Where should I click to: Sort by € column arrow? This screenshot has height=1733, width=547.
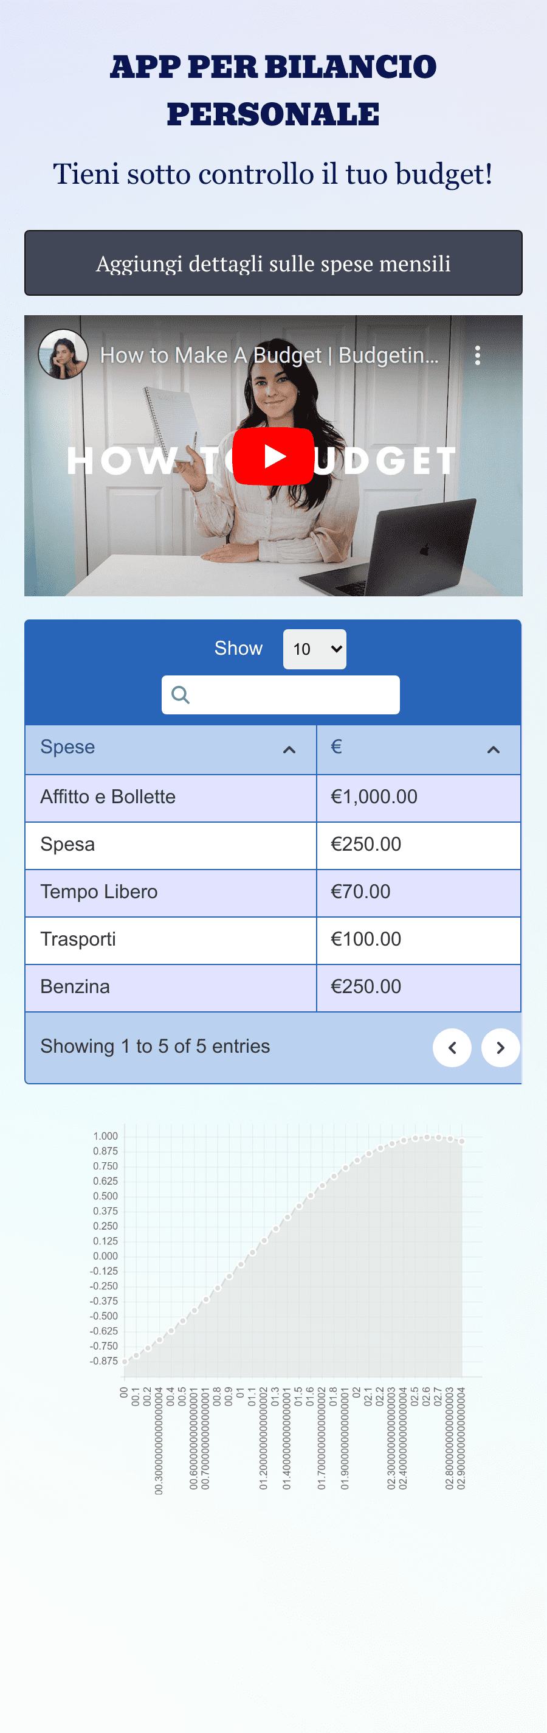coord(494,750)
